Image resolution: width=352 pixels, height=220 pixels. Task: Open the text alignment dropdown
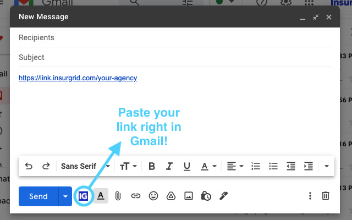point(235,166)
